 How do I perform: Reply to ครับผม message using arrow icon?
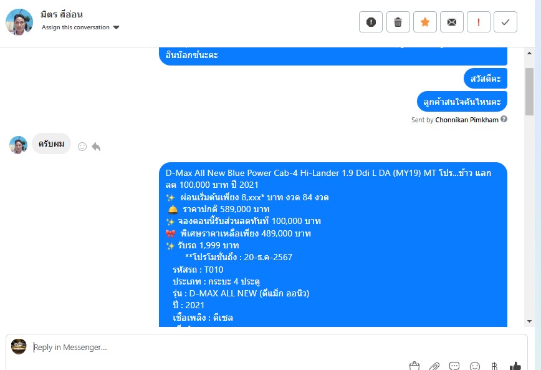(x=96, y=147)
